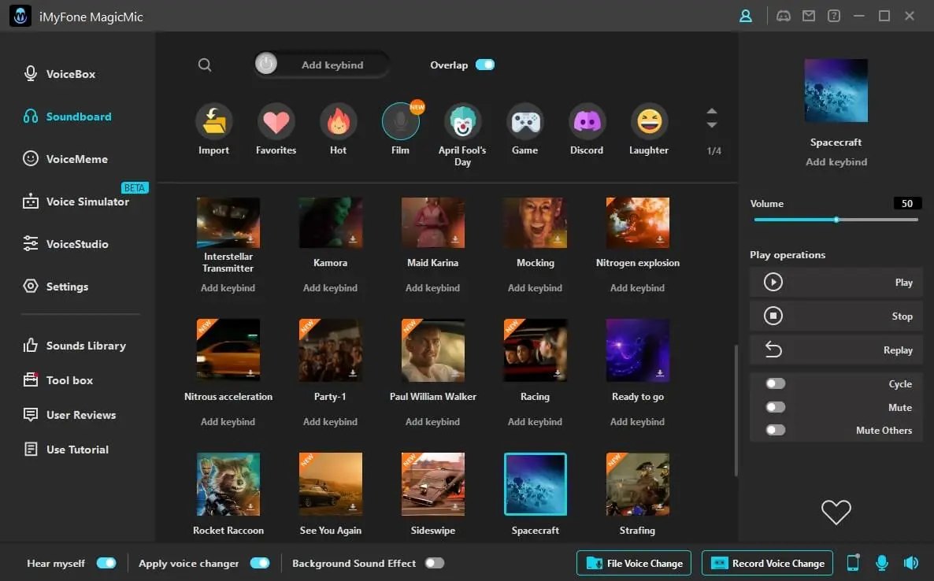The height and width of the screenshot is (581, 934).
Task: Select the See You Again sound thumbnail
Action: coord(331,484)
